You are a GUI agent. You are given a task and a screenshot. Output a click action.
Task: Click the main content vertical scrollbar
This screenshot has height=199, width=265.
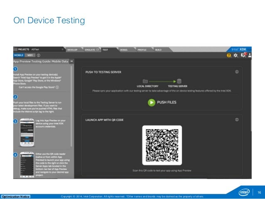[251, 95]
